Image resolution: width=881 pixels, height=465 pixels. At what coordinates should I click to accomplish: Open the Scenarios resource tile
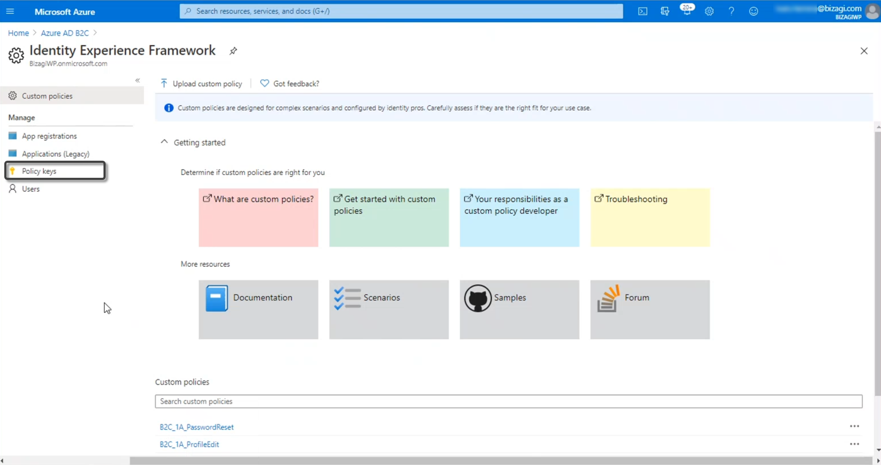[389, 309]
